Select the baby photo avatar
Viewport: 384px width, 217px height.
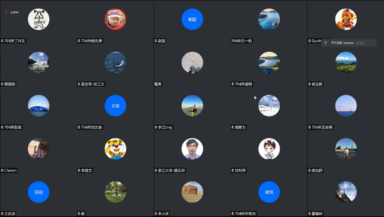[x=115, y=19]
